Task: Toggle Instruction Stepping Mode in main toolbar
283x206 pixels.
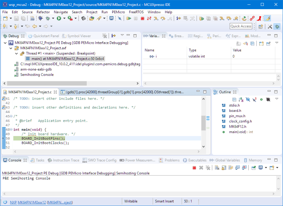Action: click(179, 18)
